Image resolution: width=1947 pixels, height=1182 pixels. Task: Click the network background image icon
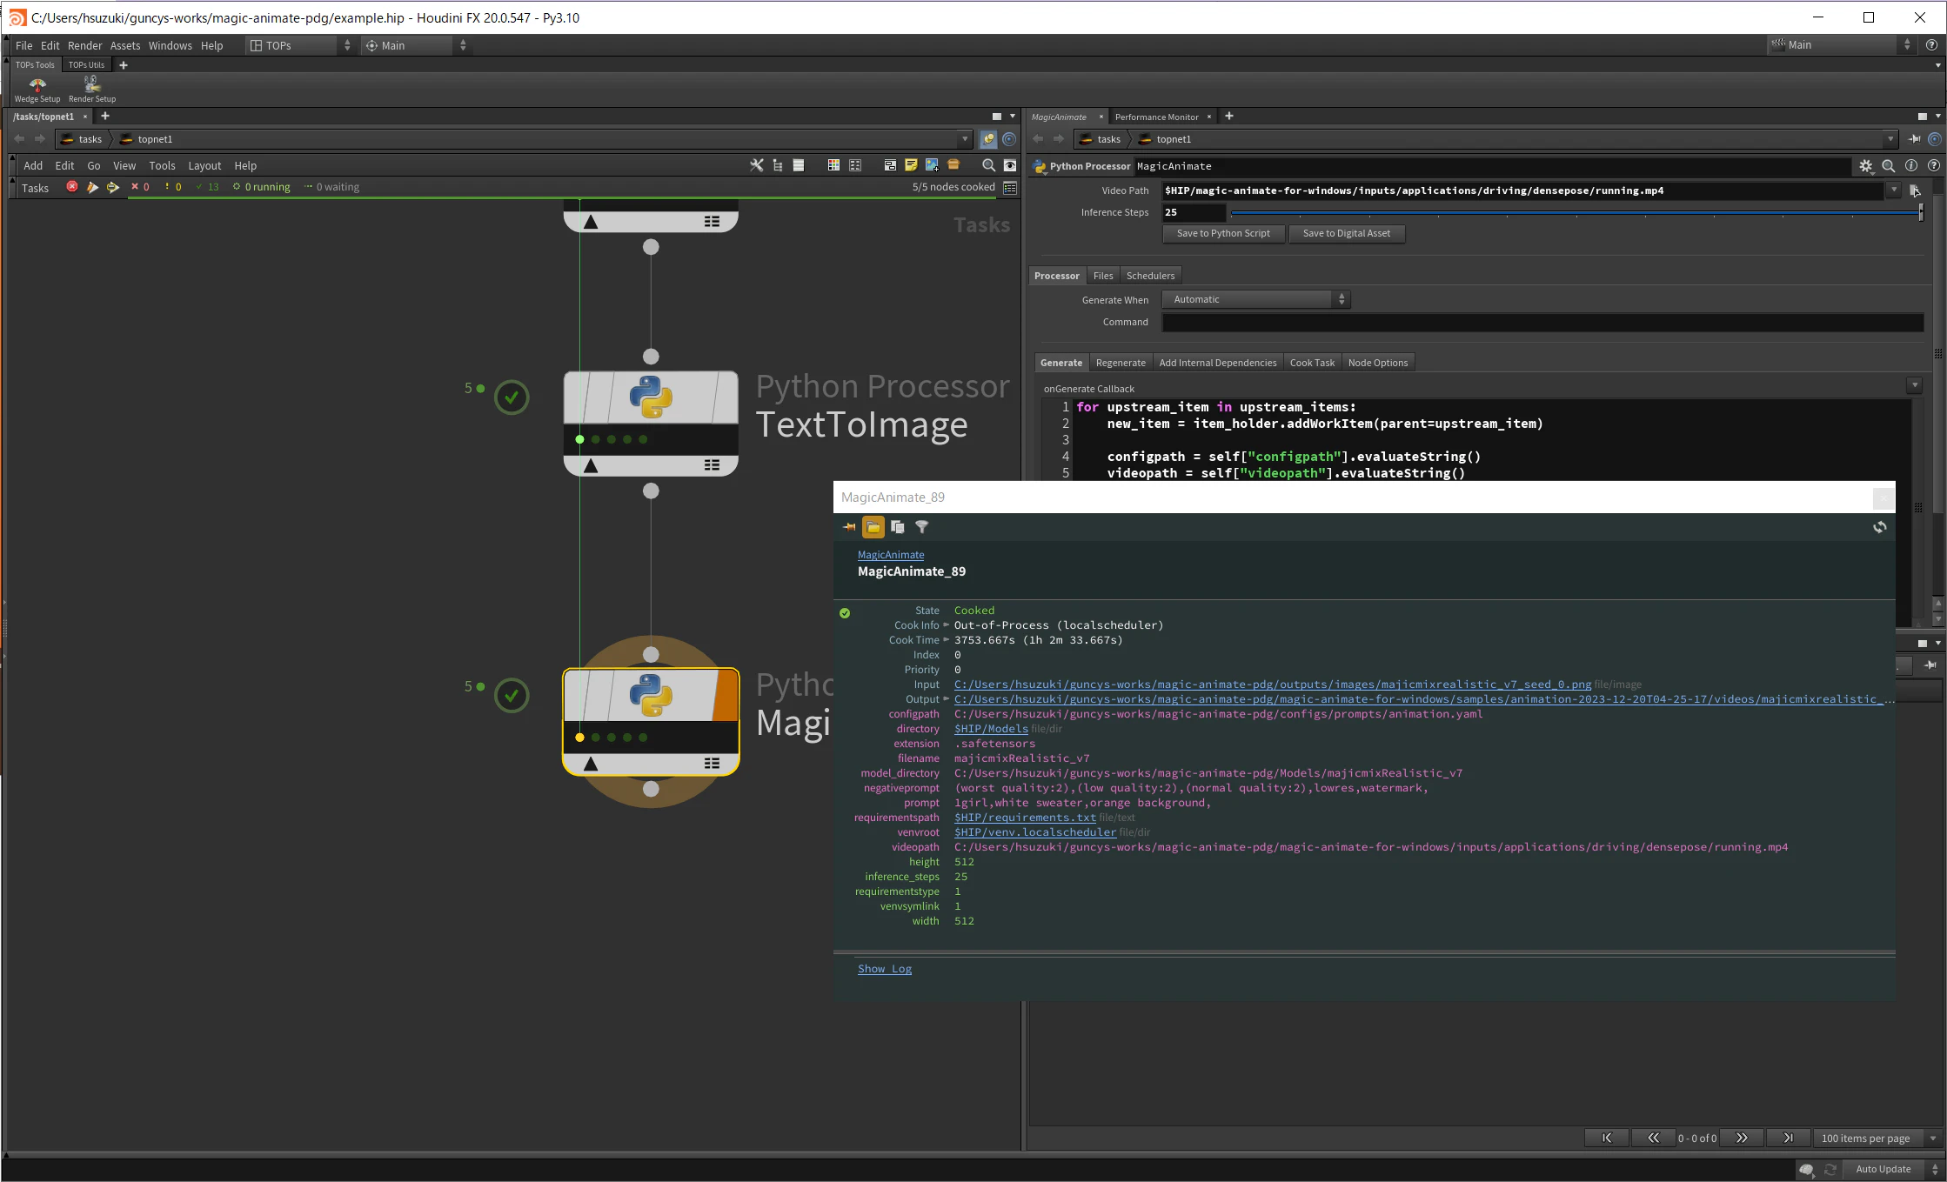(x=932, y=165)
